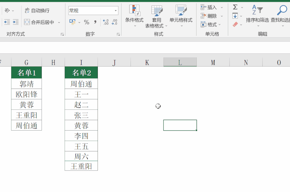The height and width of the screenshot is (192, 290).
Task: Select the 赵二 cell
Action: click(81, 104)
